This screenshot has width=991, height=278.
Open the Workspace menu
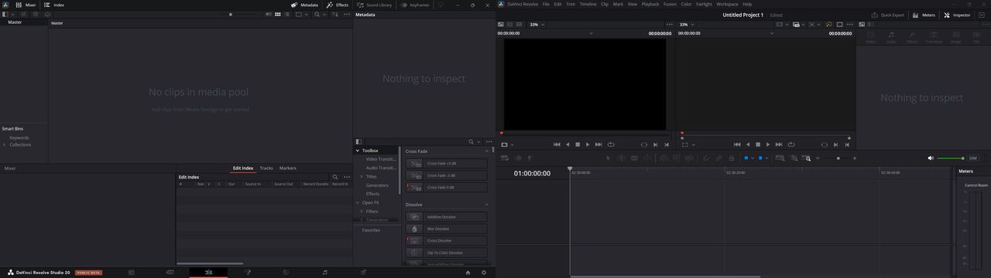[x=727, y=4]
